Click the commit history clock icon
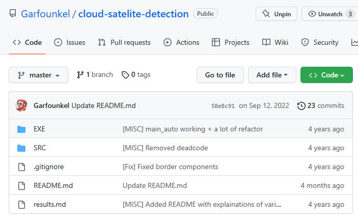 (301, 106)
